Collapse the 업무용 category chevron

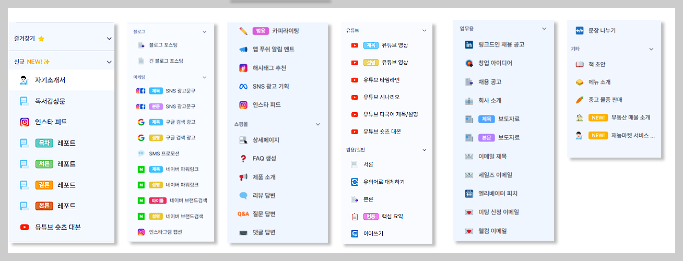point(544,28)
